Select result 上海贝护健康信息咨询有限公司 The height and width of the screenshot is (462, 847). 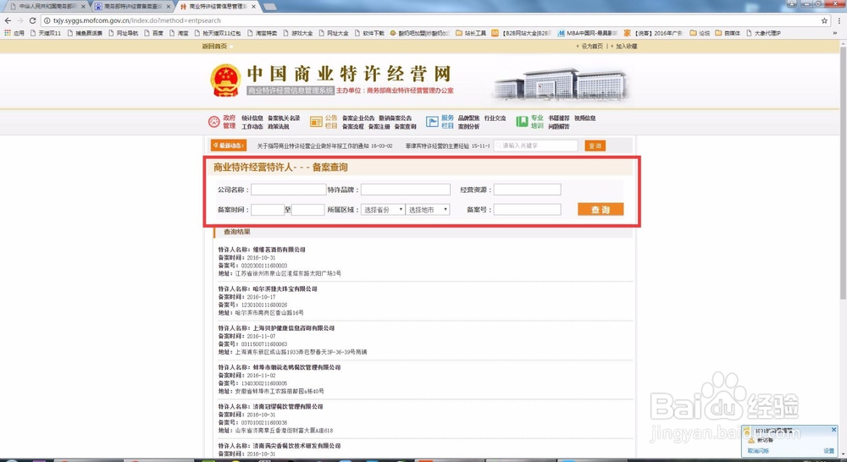coord(293,328)
